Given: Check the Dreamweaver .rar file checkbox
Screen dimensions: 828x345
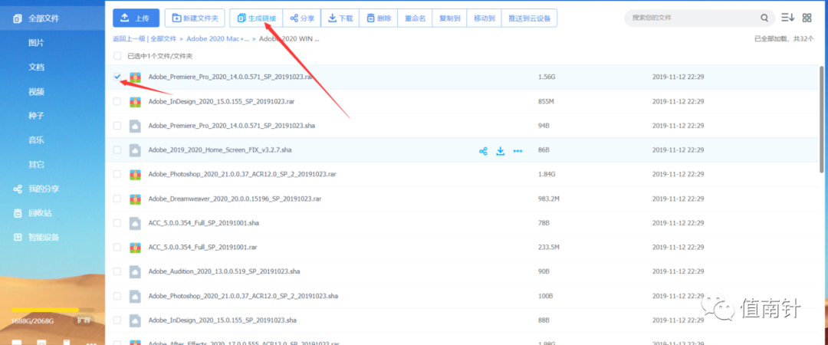Looking at the screenshot, I should pos(117,199).
